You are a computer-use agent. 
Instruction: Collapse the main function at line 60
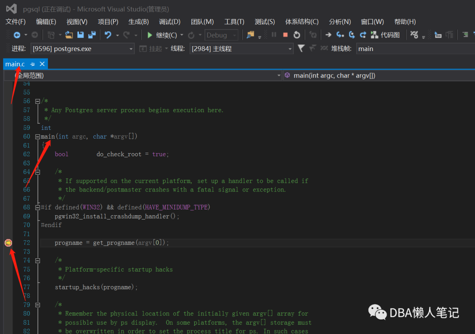pos(37,137)
